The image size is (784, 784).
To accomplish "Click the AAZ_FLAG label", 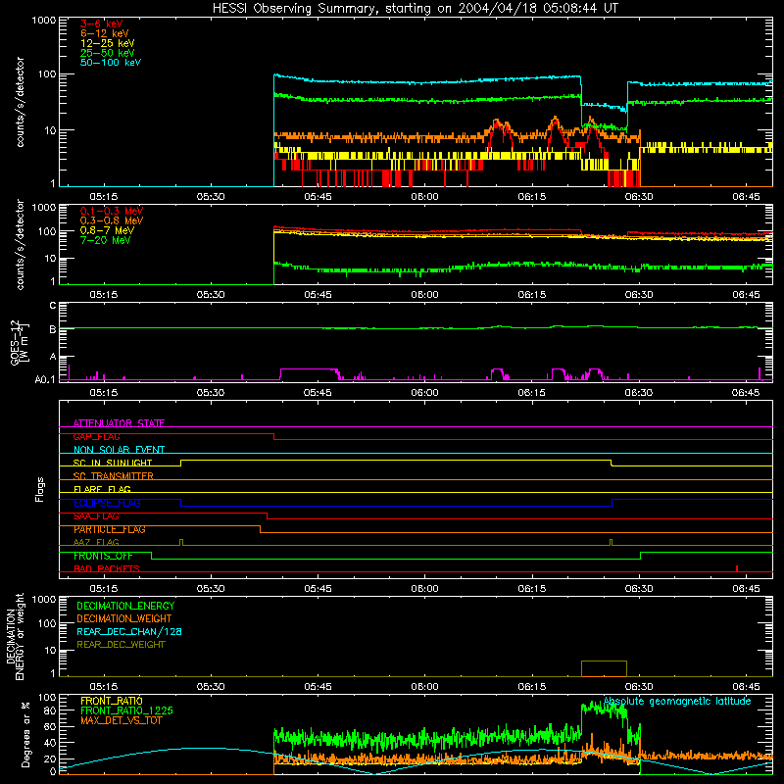I will pyautogui.click(x=96, y=542).
